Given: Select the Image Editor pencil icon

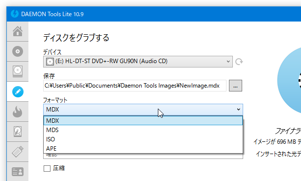Looking at the screenshot, I should pos(18,91).
